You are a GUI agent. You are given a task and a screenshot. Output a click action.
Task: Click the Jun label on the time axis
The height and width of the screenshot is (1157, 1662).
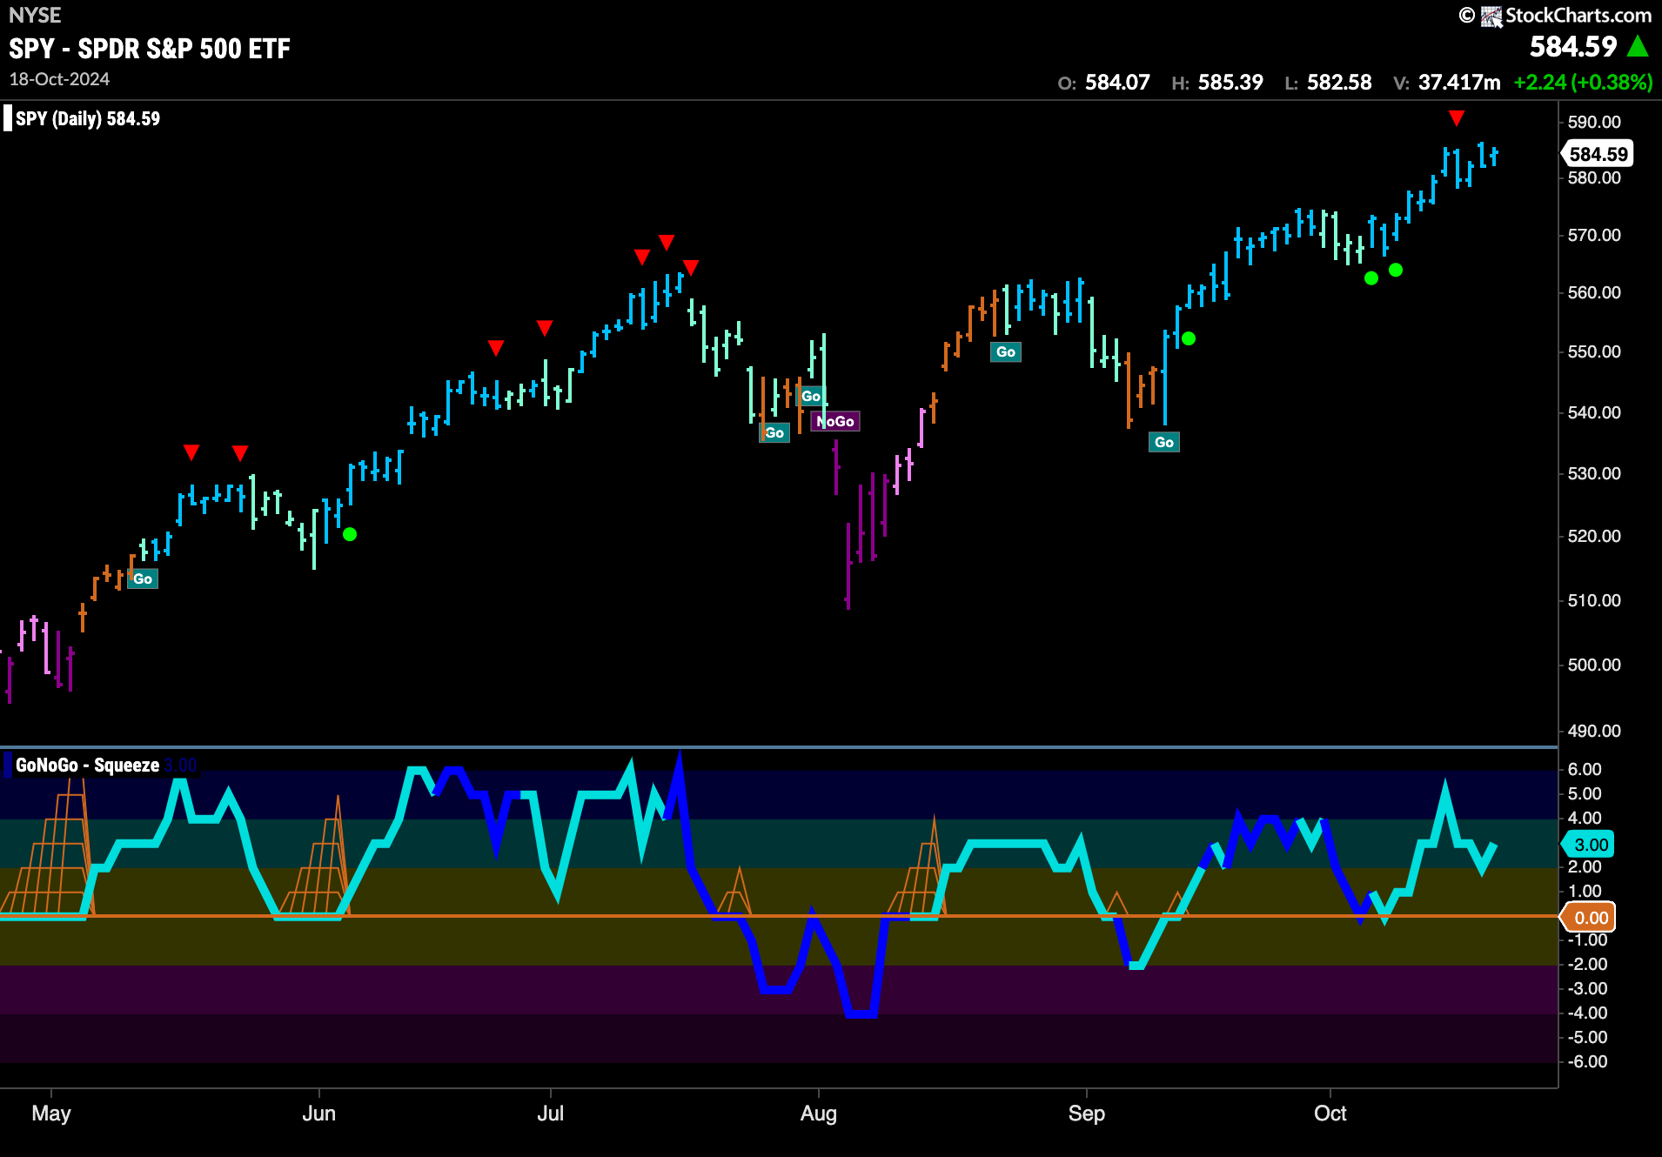[x=318, y=1114]
